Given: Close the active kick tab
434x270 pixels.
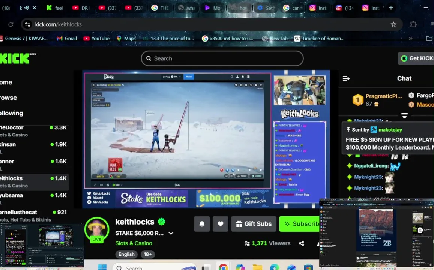Looking at the screenshot, I should coord(34,8).
